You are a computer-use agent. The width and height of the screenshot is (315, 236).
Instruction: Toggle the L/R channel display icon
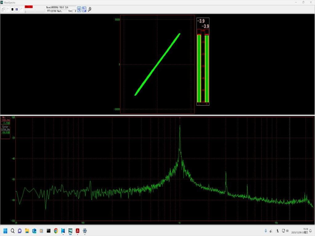click(79, 9)
